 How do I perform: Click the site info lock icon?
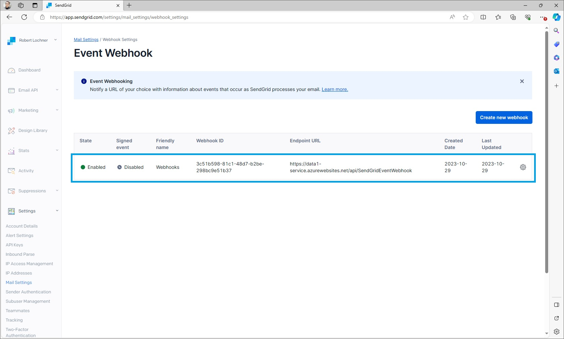pyautogui.click(x=42, y=17)
